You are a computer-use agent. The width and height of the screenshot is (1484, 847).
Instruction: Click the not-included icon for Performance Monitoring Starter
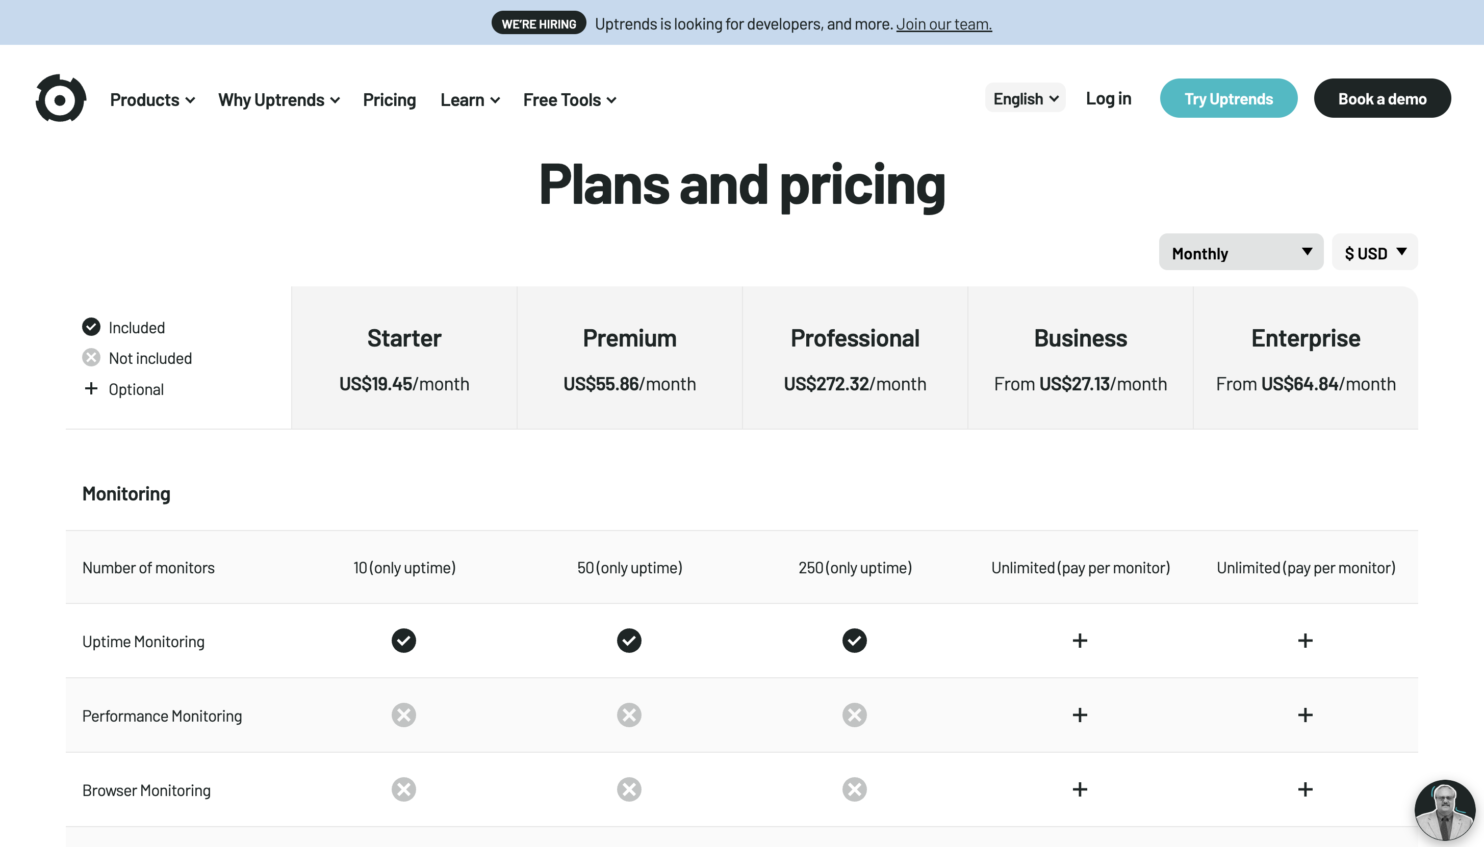403,714
